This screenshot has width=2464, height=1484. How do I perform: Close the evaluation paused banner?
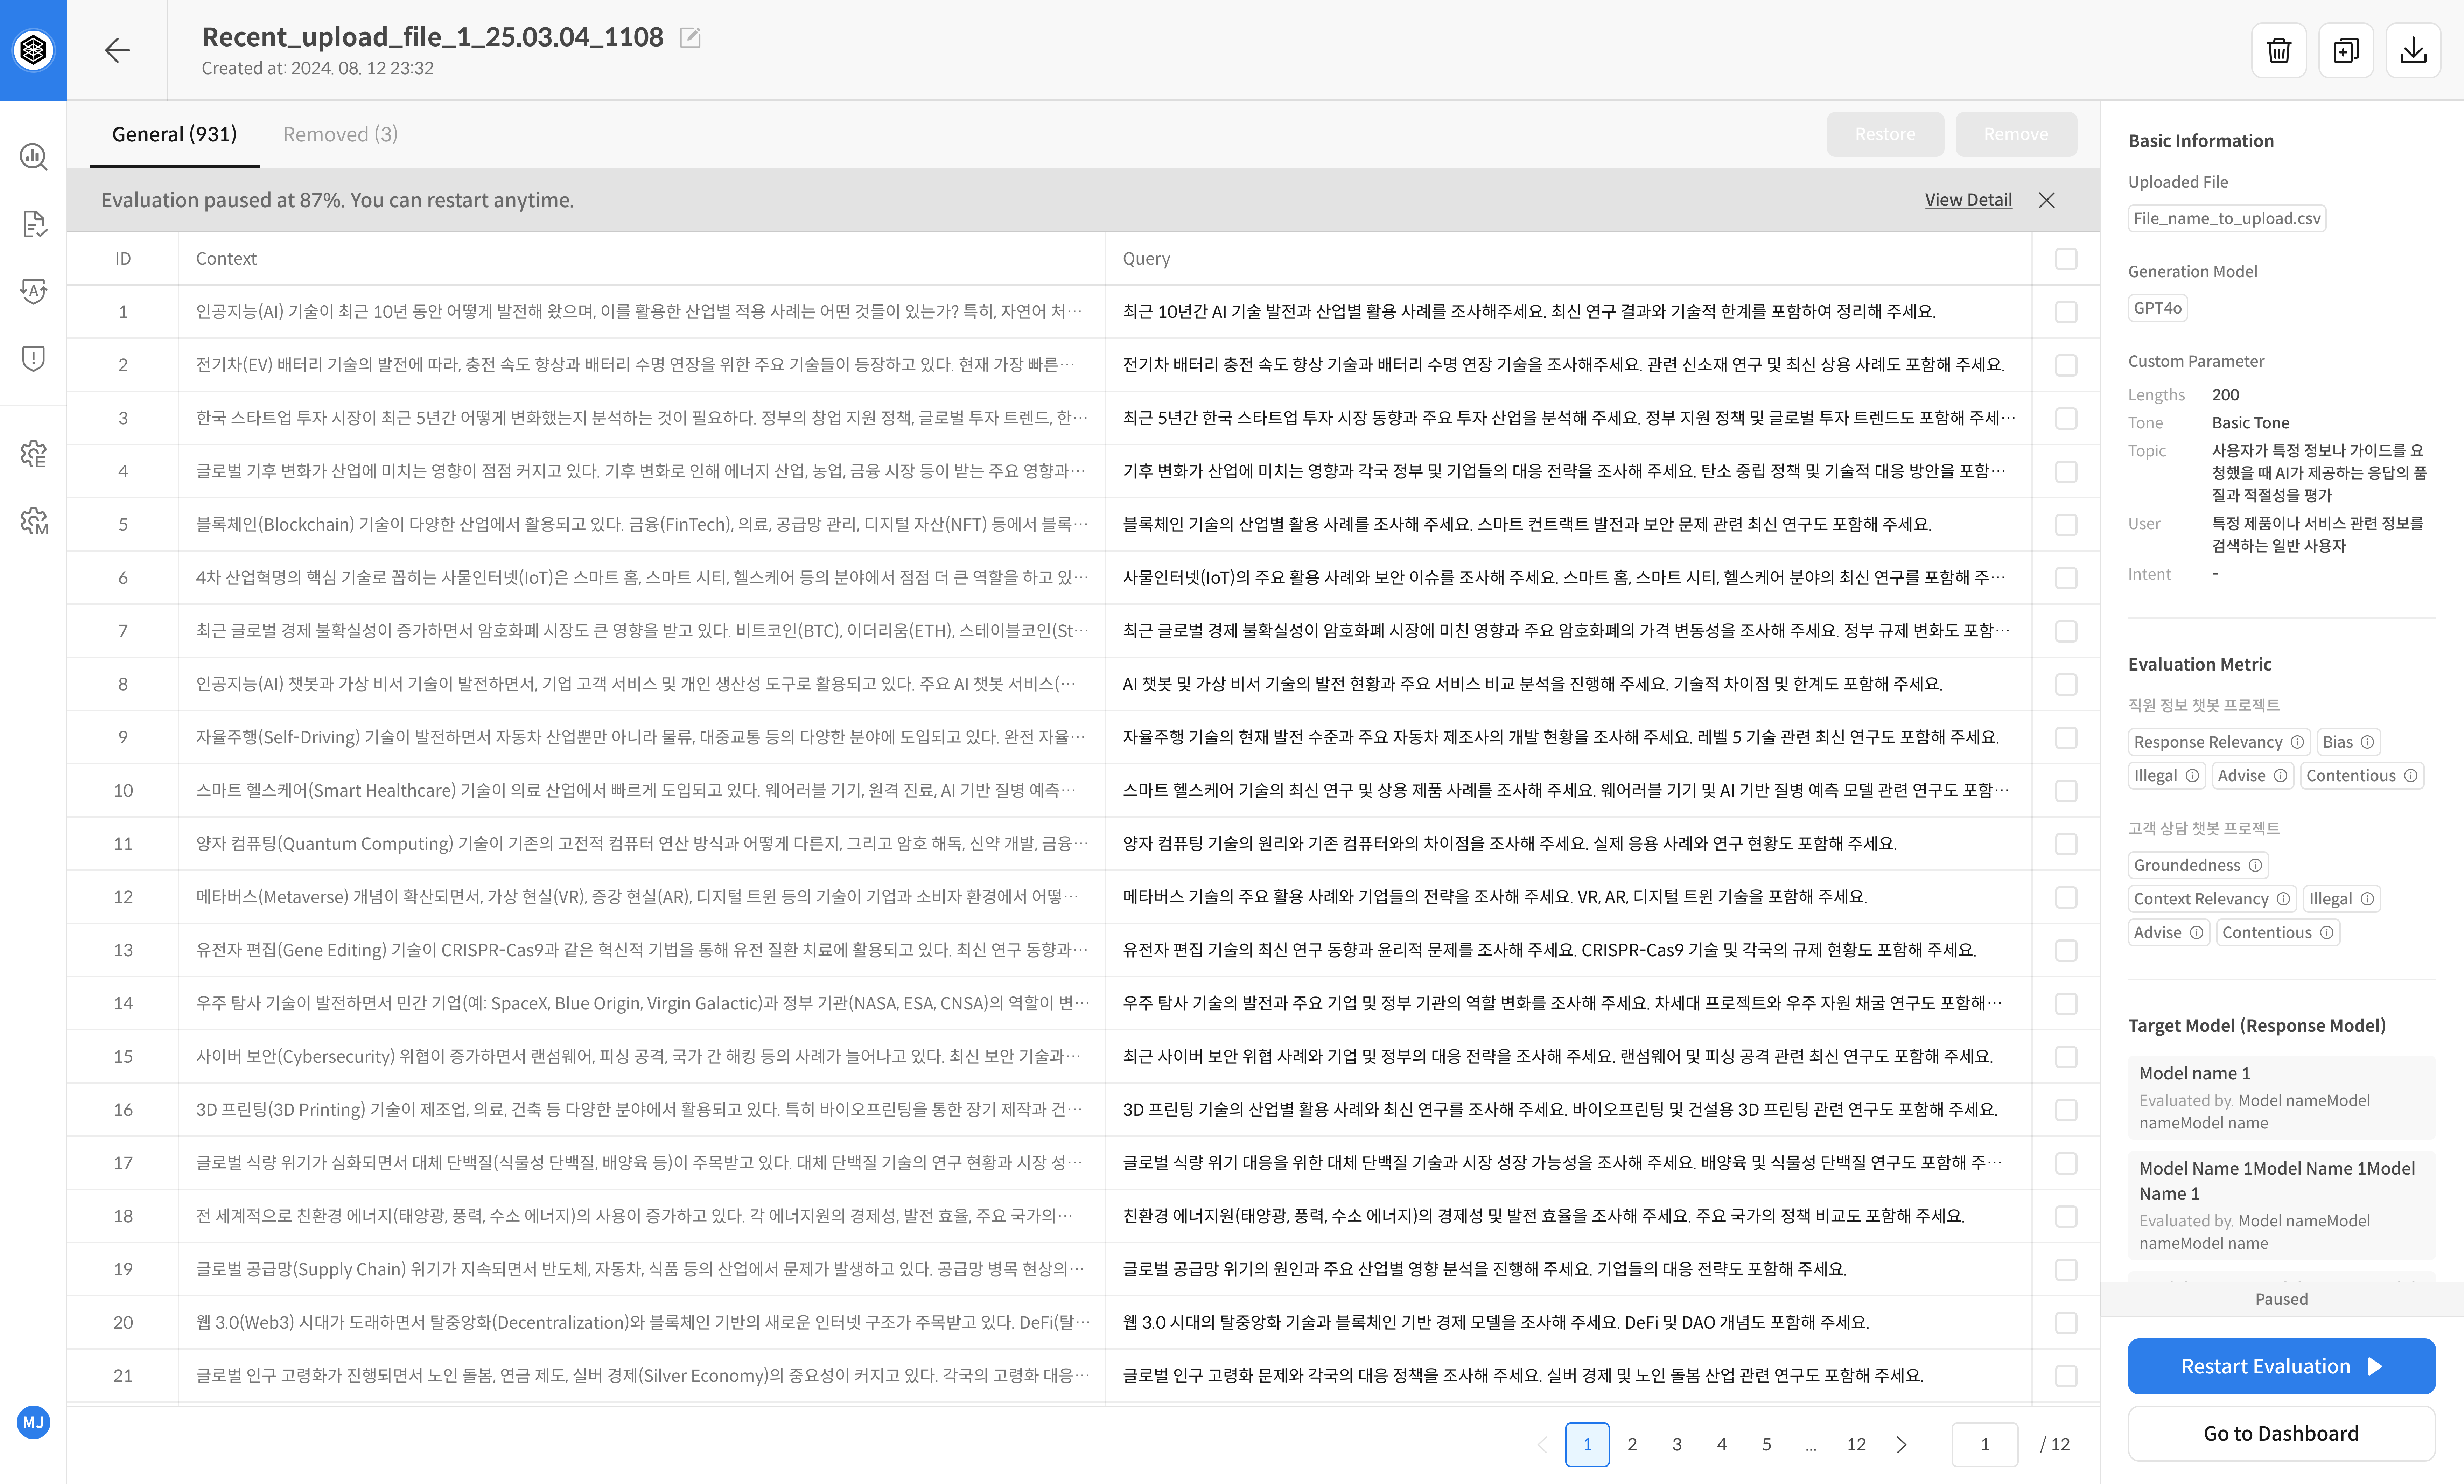coord(2047,200)
